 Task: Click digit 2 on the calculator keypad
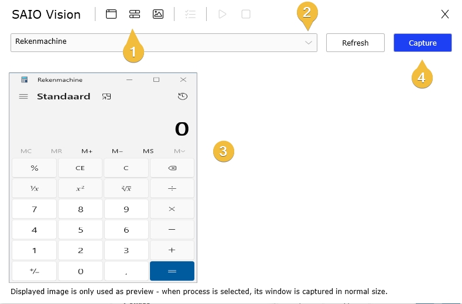(80, 250)
